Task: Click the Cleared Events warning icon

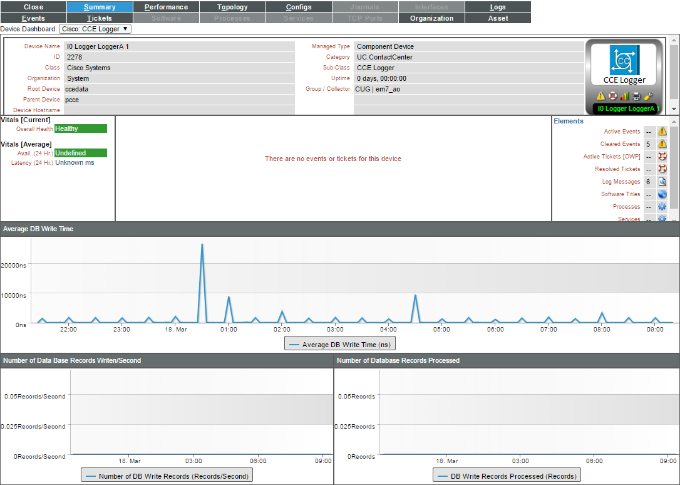Action: tap(662, 143)
